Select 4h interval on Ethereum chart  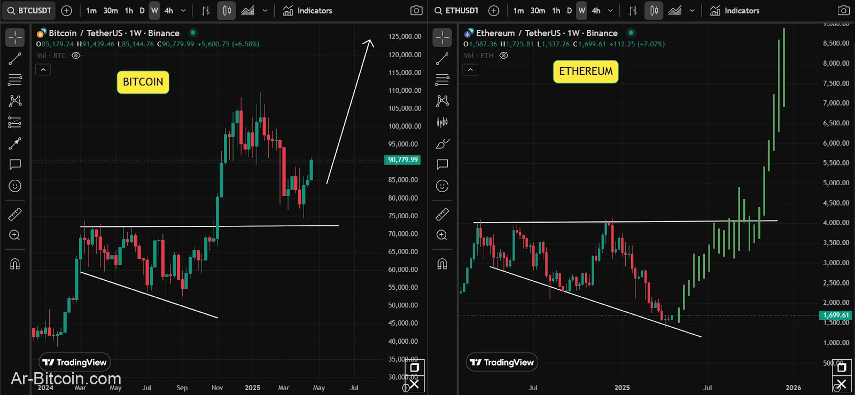tap(596, 11)
